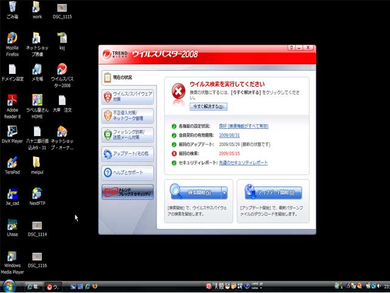
Task: Open the Mozilla Firefox desktop shortcut
Action: click(x=12, y=39)
